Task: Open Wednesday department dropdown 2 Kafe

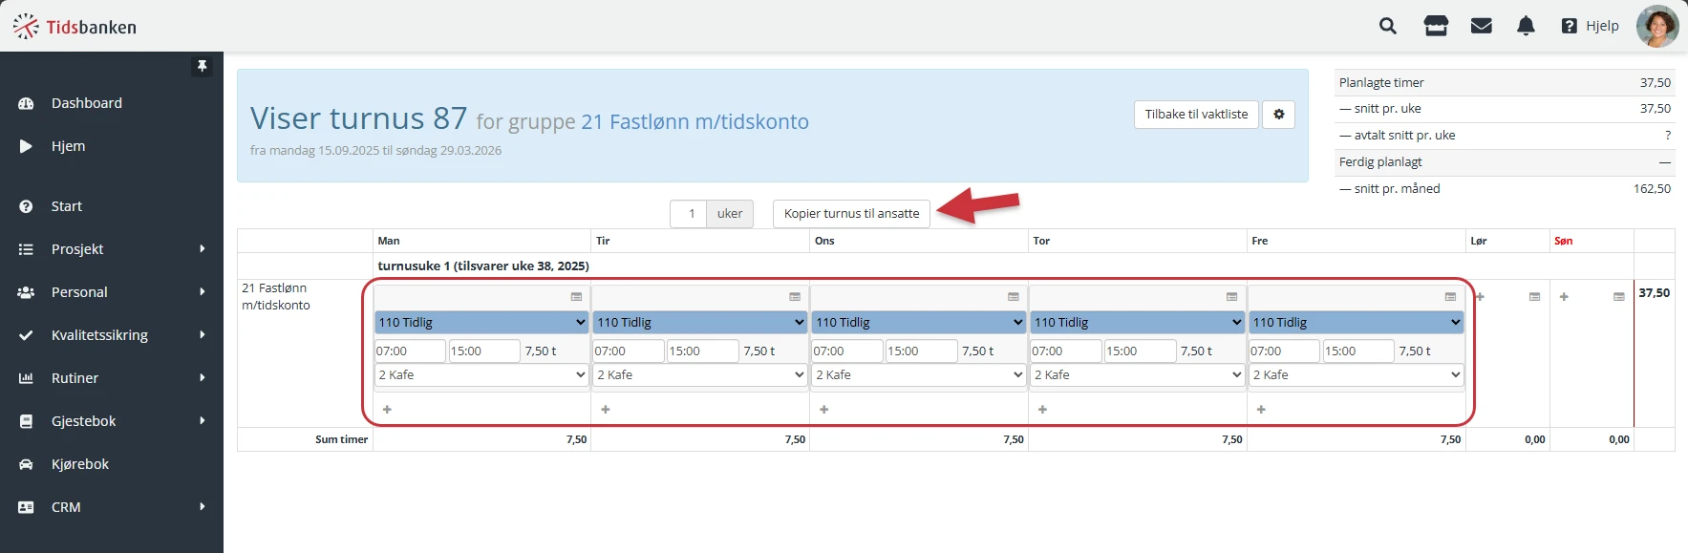Action: coord(919,375)
